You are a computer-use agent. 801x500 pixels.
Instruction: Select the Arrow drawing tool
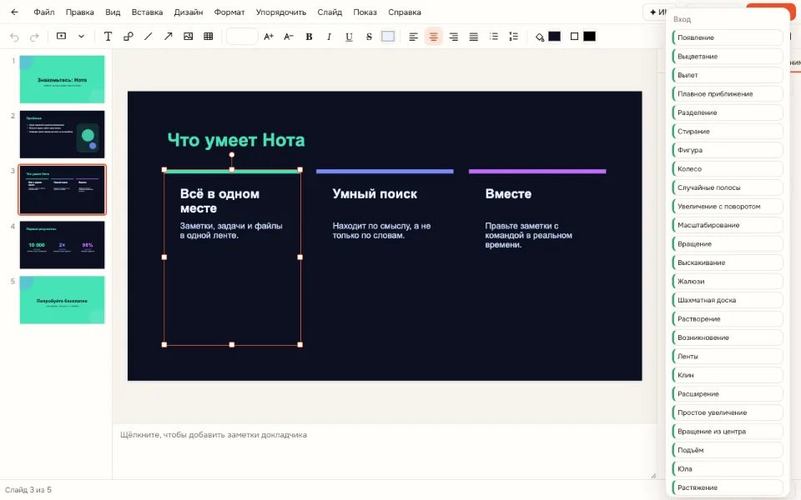click(x=168, y=36)
